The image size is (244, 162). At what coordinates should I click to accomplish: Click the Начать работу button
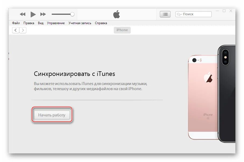tap(52, 115)
